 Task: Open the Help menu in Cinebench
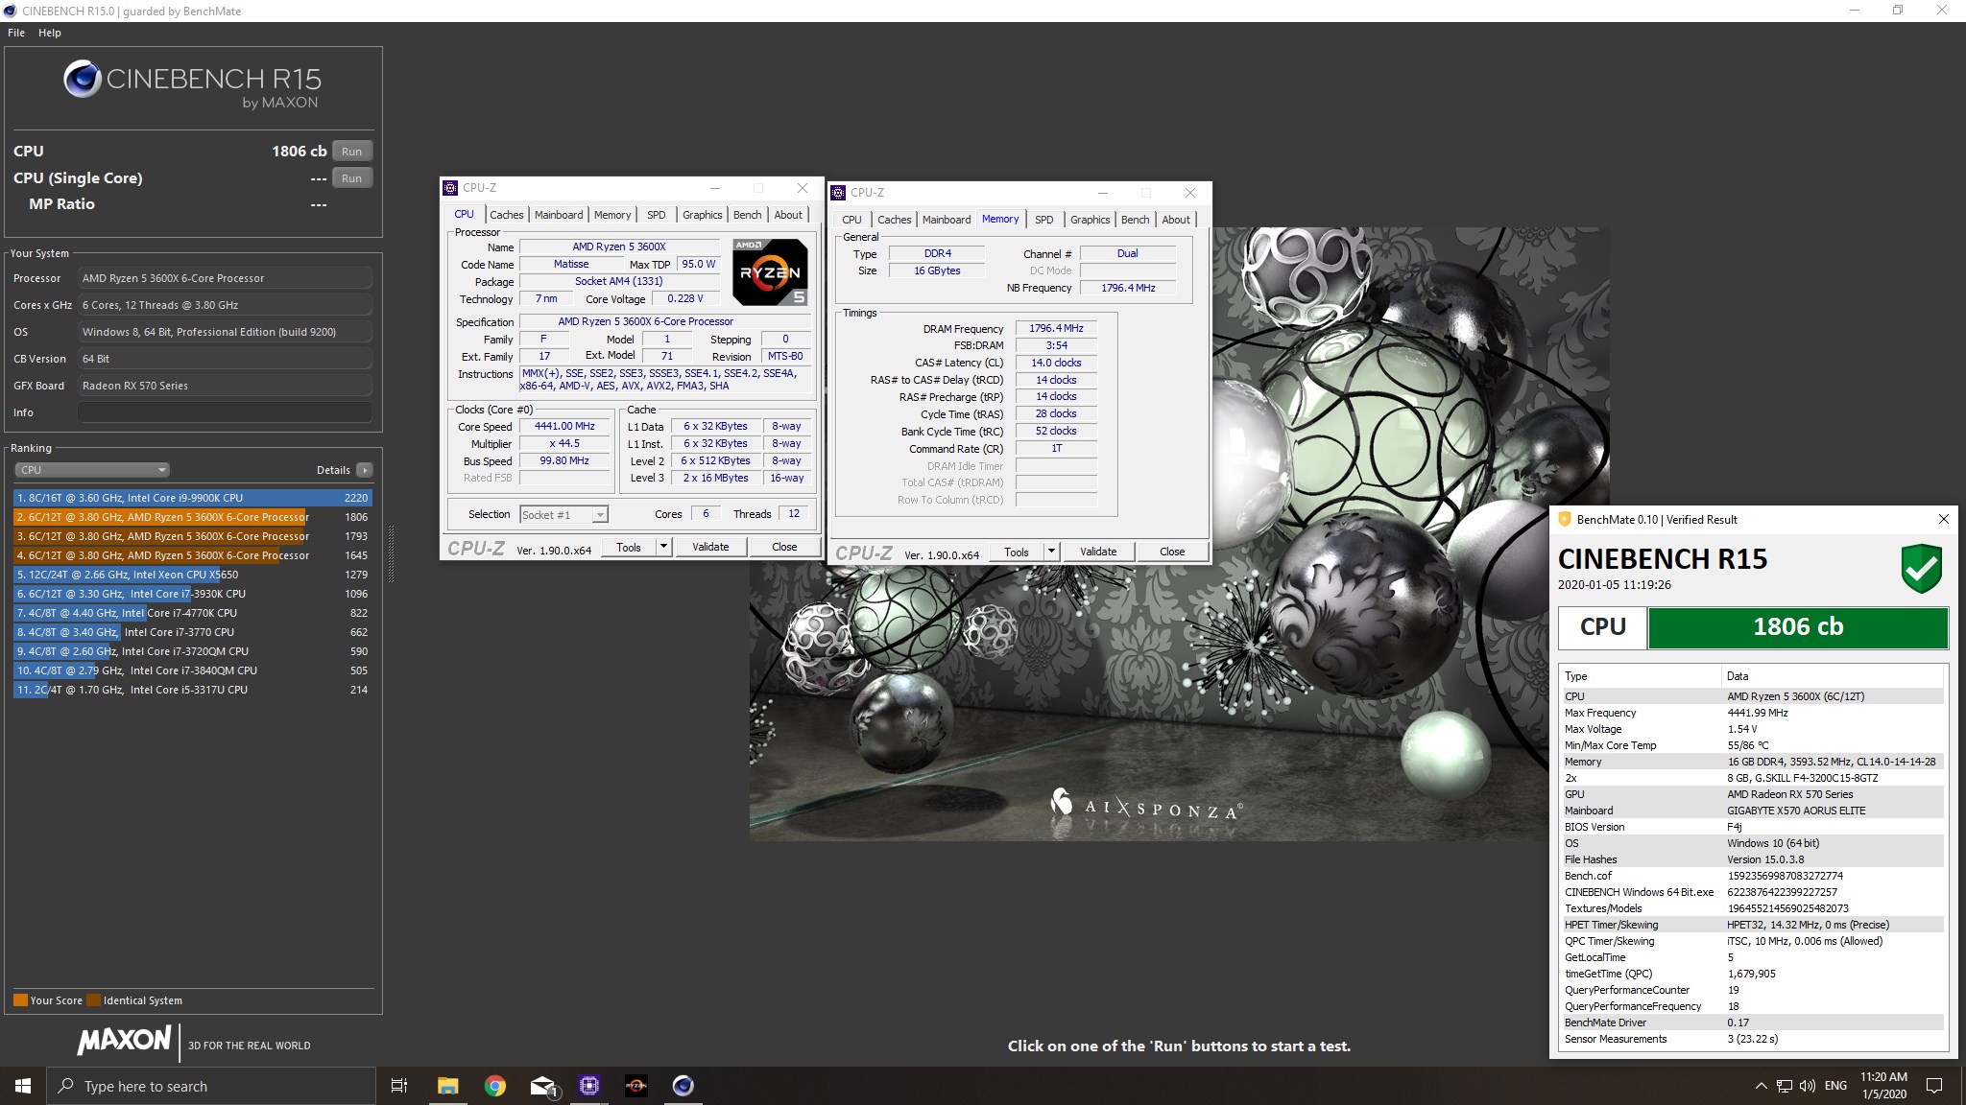(x=50, y=33)
